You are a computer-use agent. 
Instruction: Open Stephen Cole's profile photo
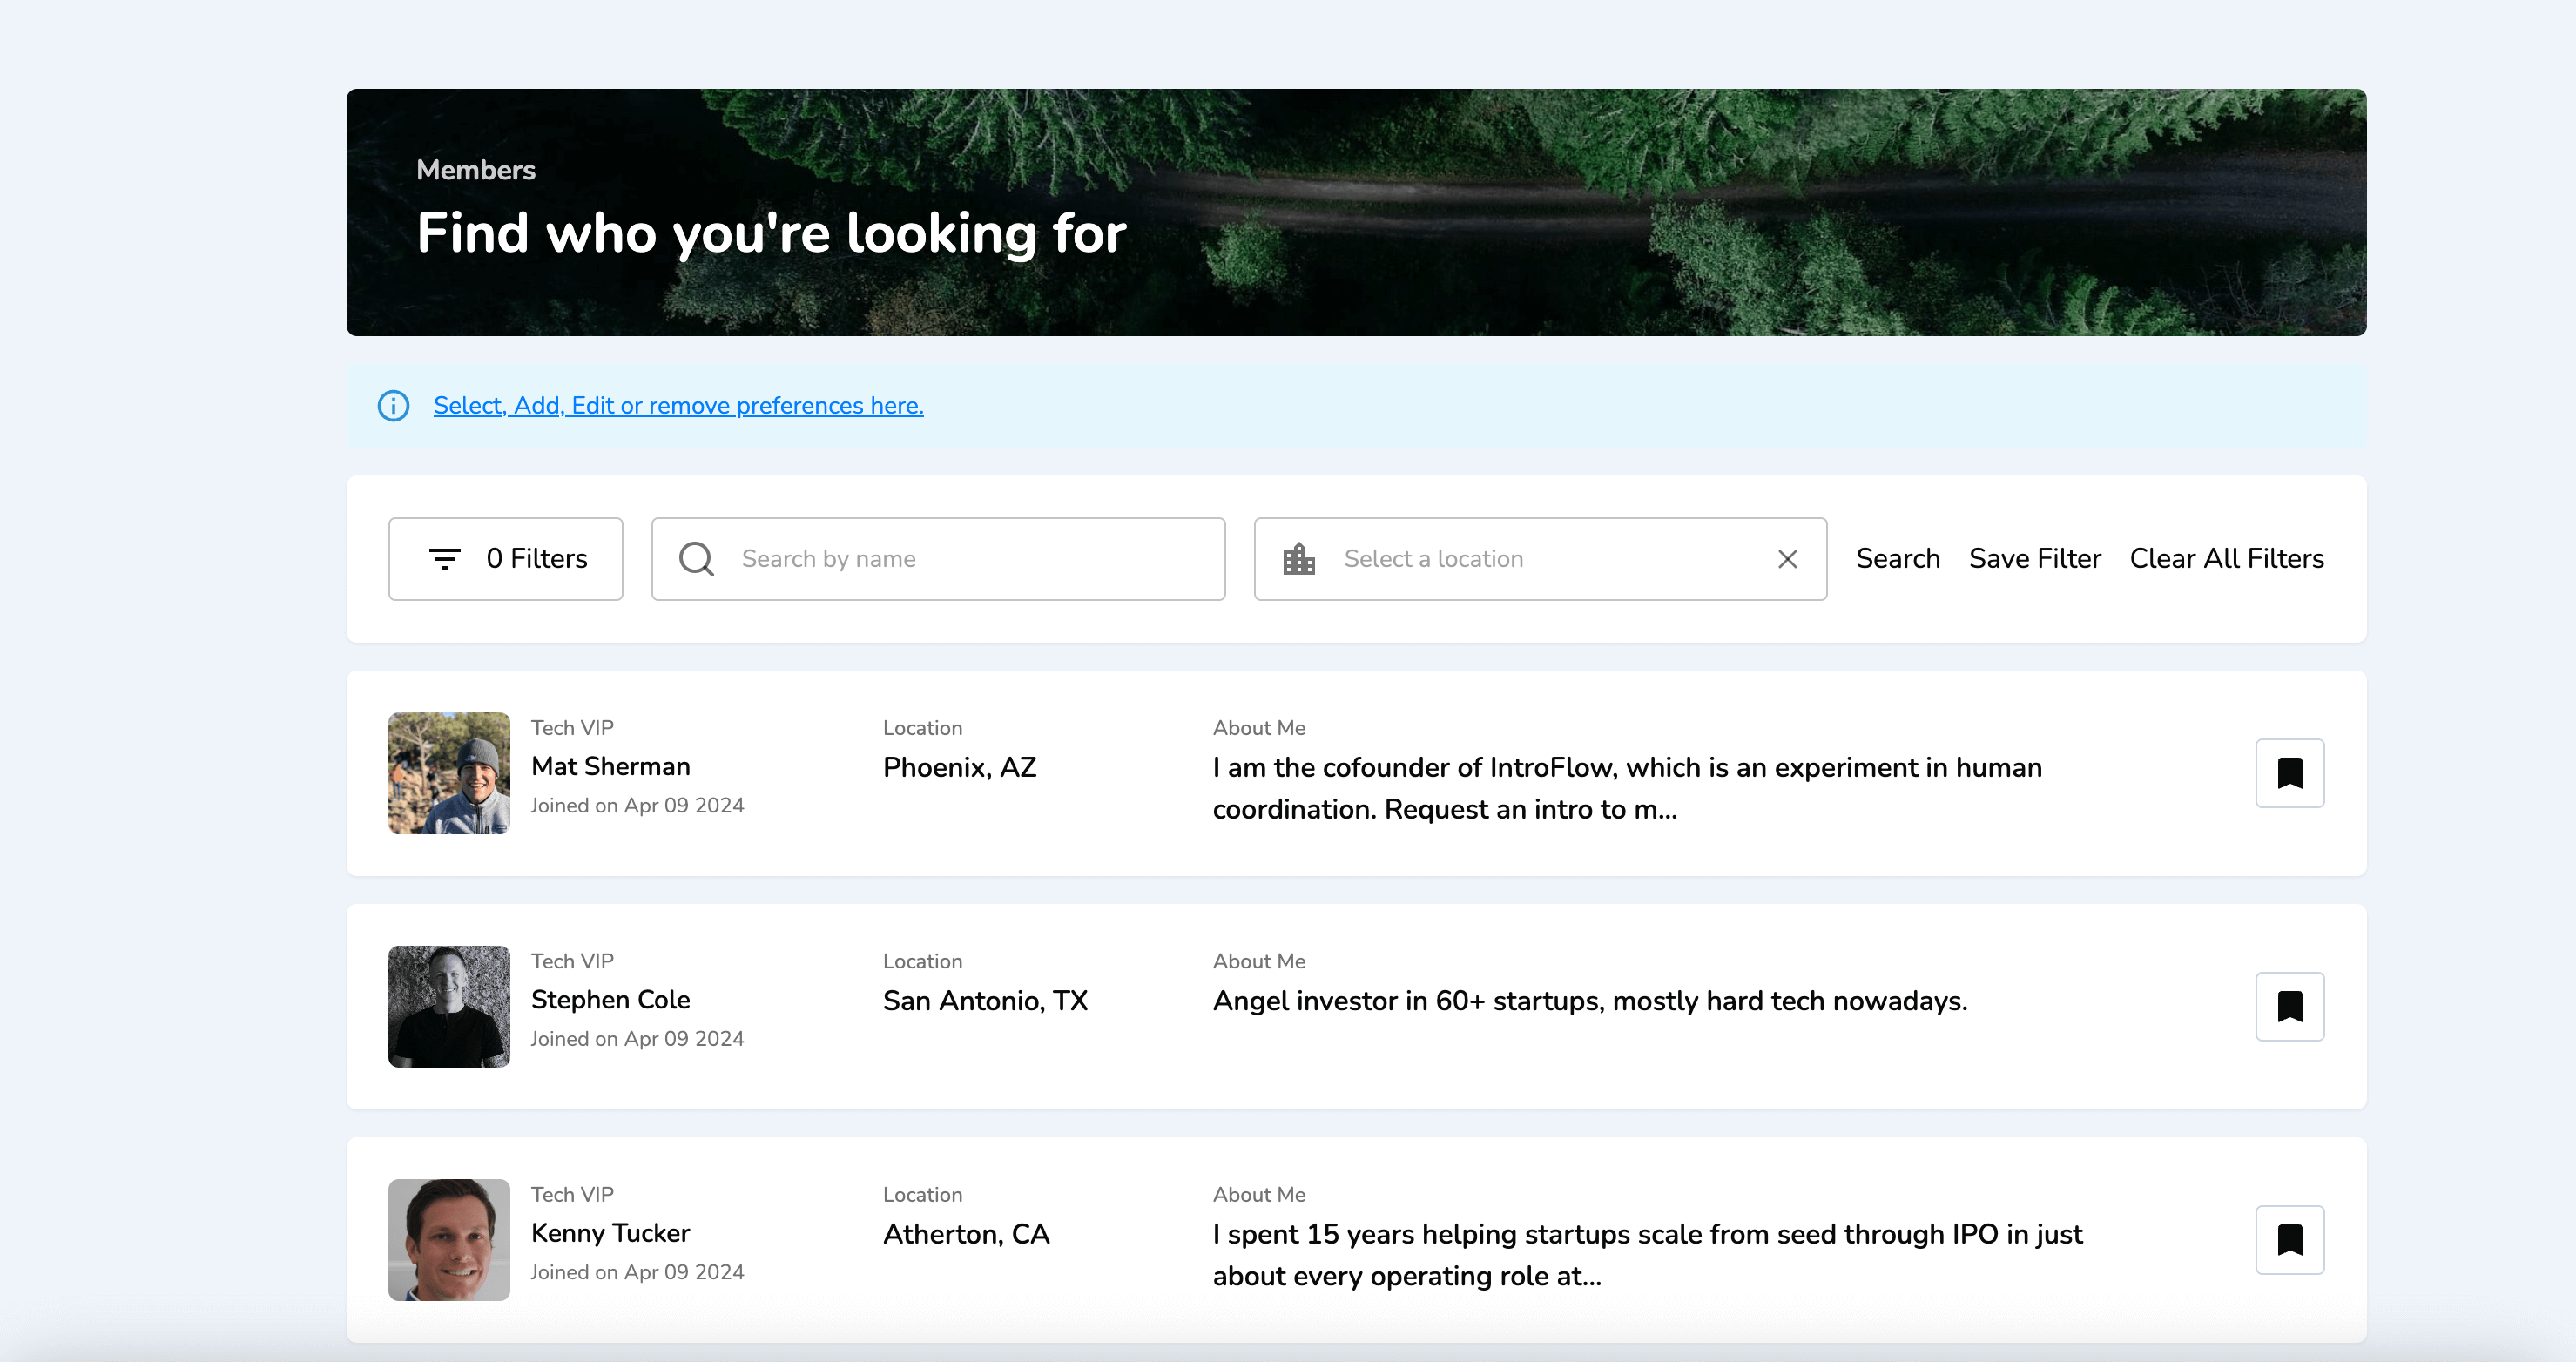point(449,1006)
